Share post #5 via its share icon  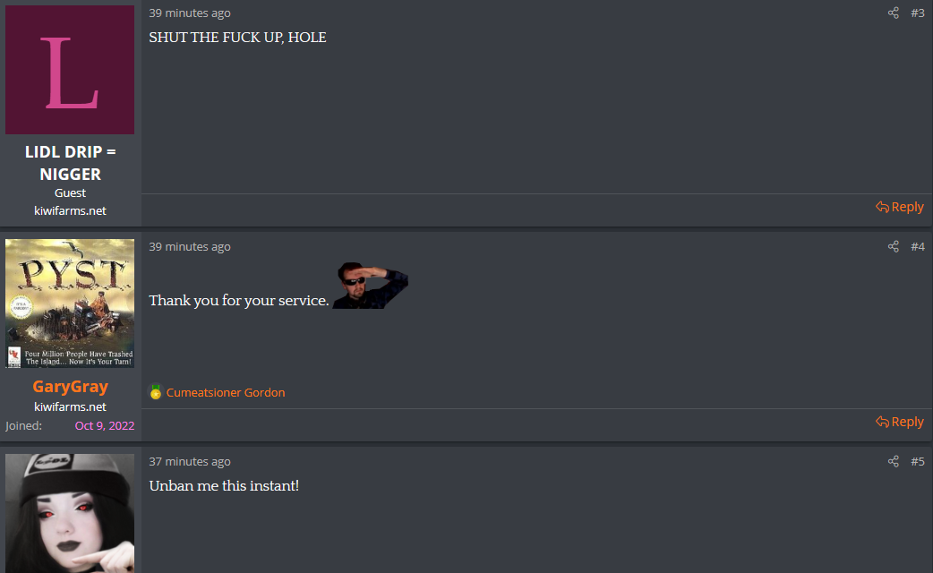coord(893,461)
